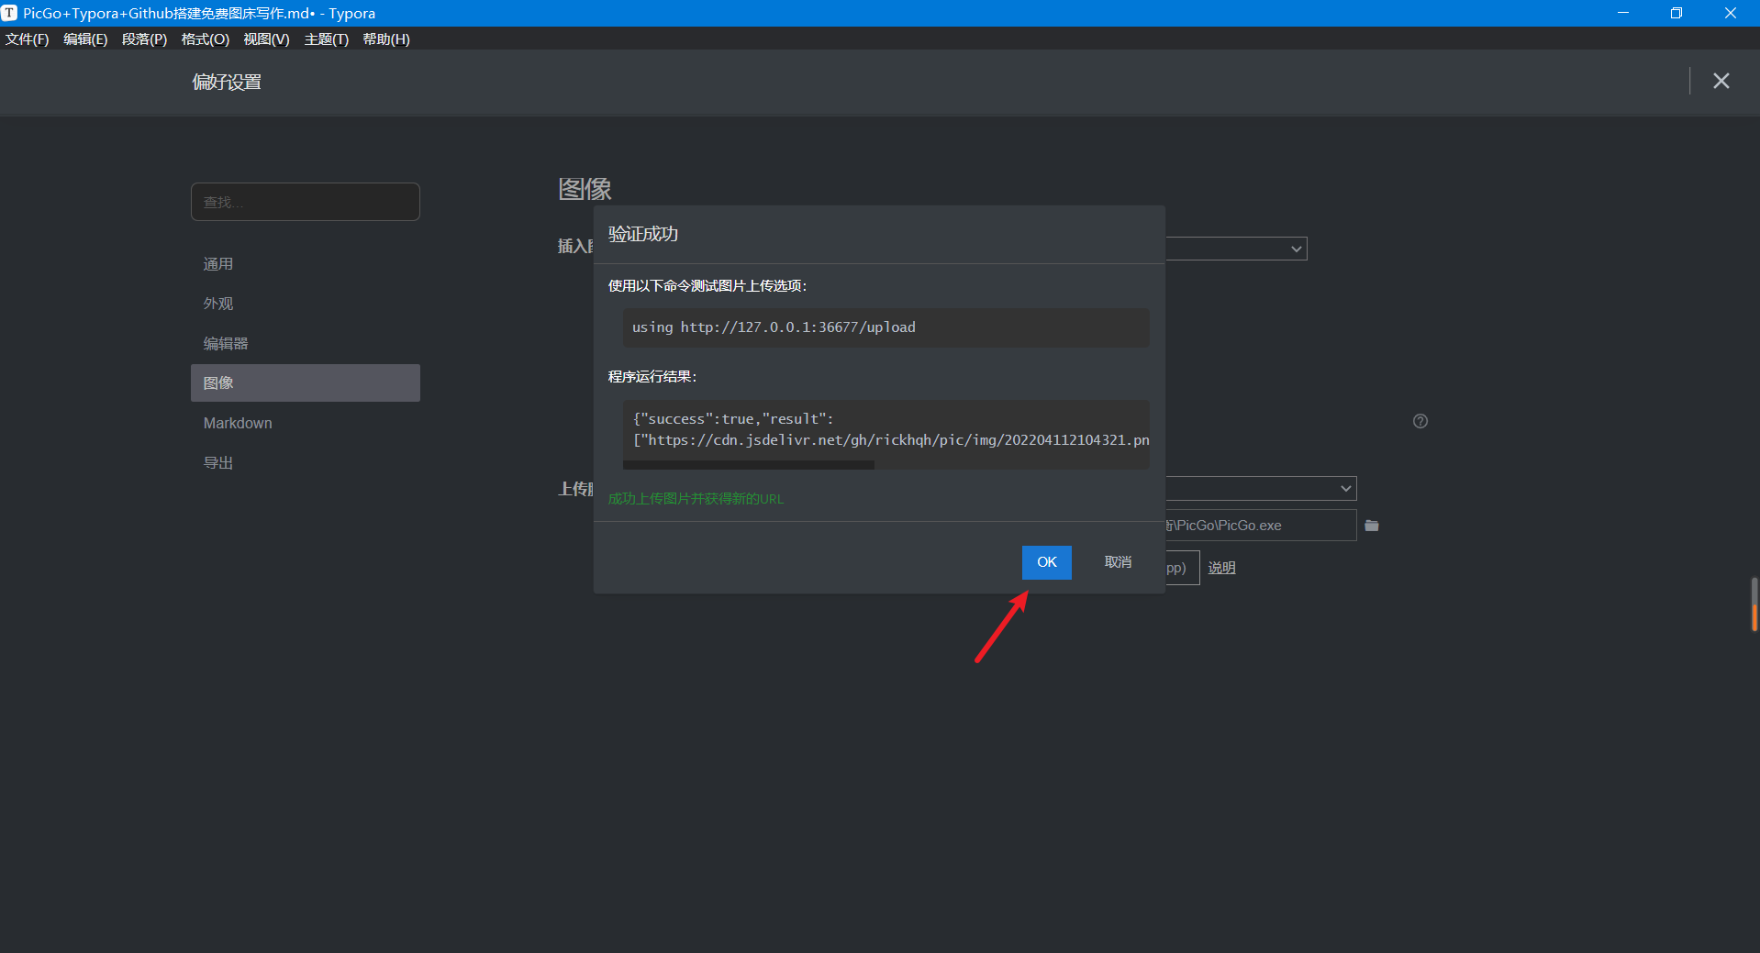Open the 格式(O) menu
This screenshot has height=953, width=1760.
[205, 39]
